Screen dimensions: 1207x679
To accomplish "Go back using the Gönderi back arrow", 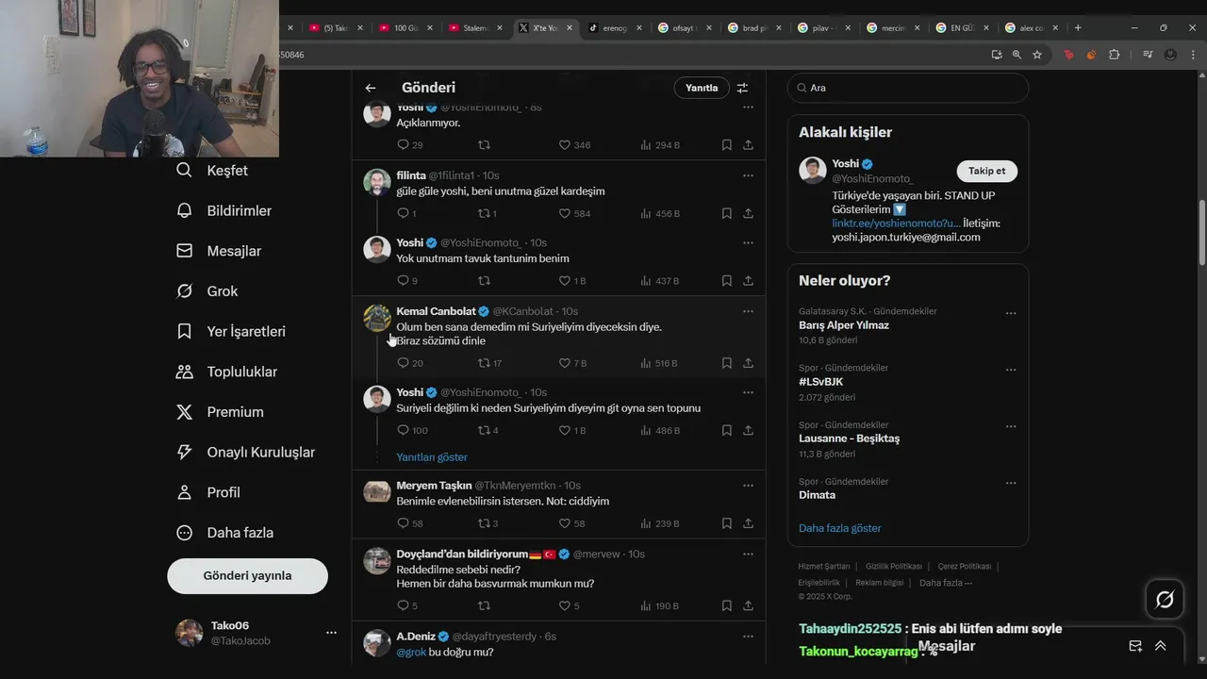I will pos(371,88).
